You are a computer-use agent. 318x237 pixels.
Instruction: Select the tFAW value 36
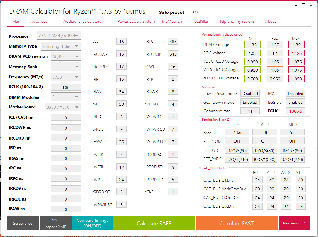(x=122, y=142)
